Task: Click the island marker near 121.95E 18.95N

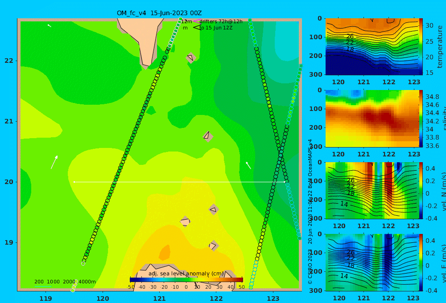Action: [214, 246]
